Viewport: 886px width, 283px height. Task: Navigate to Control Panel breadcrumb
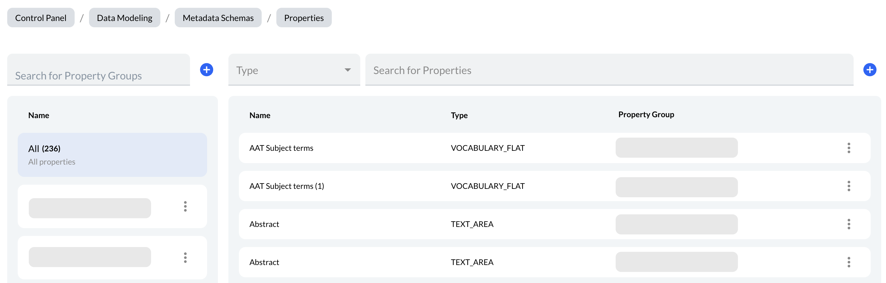click(40, 17)
